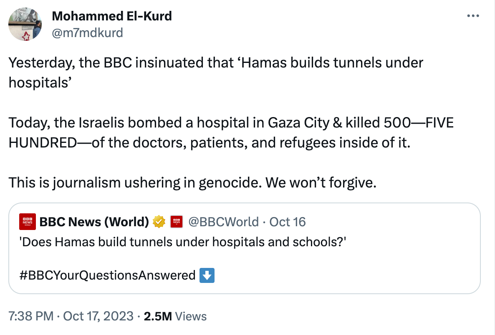Click the quoted text about Hamas tunnels question

pyautogui.click(x=183, y=242)
